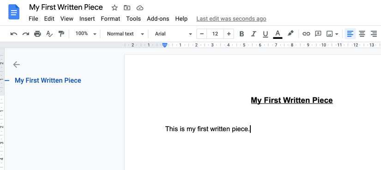
Task: Open the Google Docs home icon
Action: click(14, 12)
